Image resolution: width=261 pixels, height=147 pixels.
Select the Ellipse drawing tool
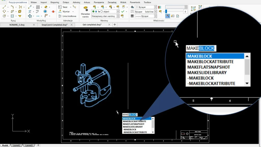[12, 11]
